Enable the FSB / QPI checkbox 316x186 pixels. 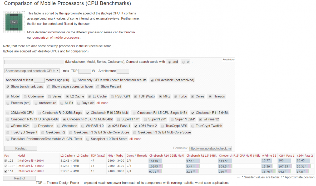(112, 96)
